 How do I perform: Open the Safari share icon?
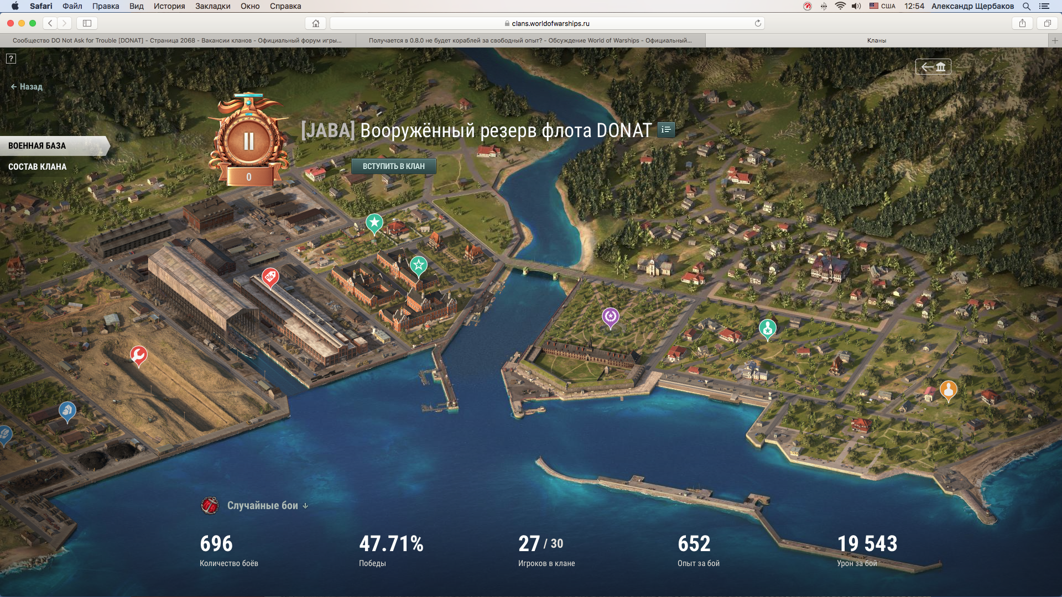(x=1022, y=23)
